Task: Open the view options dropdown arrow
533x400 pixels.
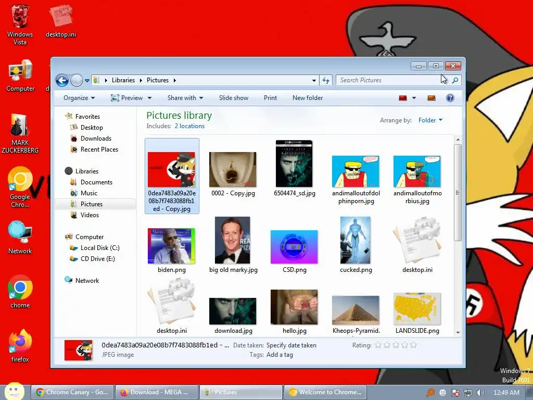Action: point(414,98)
